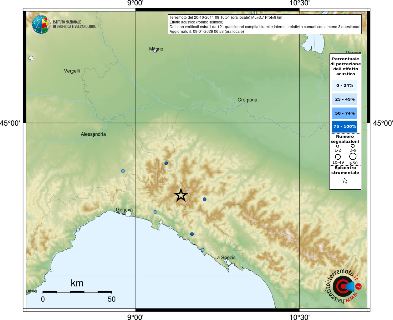Click the 25 - 49% legend swatch
Viewport: 393px width, 320px height.
(x=345, y=99)
